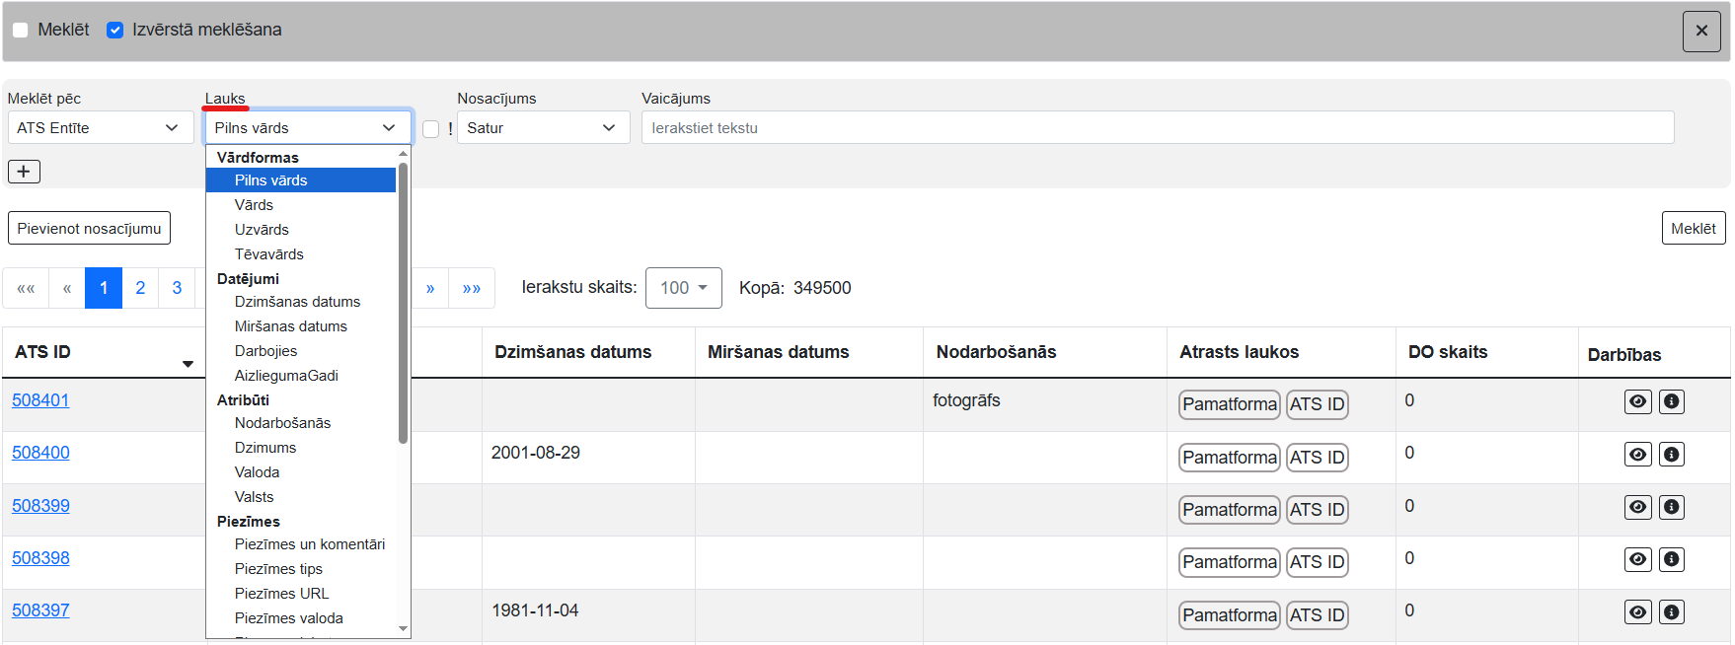Uncheck Izvērstā meklēšana checkbox
The height and width of the screenshot is (645, 1735).
coord(115,30)
